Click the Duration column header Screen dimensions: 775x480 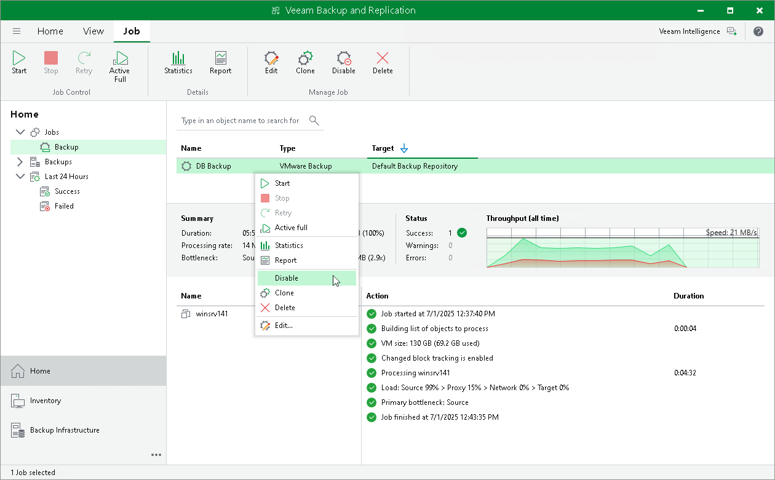click(x=688, y=296)
